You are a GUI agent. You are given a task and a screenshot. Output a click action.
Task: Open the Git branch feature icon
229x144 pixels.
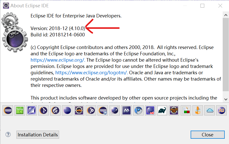(x=43, y=110)
